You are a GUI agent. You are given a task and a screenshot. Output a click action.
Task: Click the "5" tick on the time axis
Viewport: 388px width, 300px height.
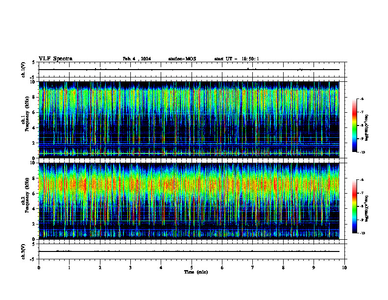point(192,268)
